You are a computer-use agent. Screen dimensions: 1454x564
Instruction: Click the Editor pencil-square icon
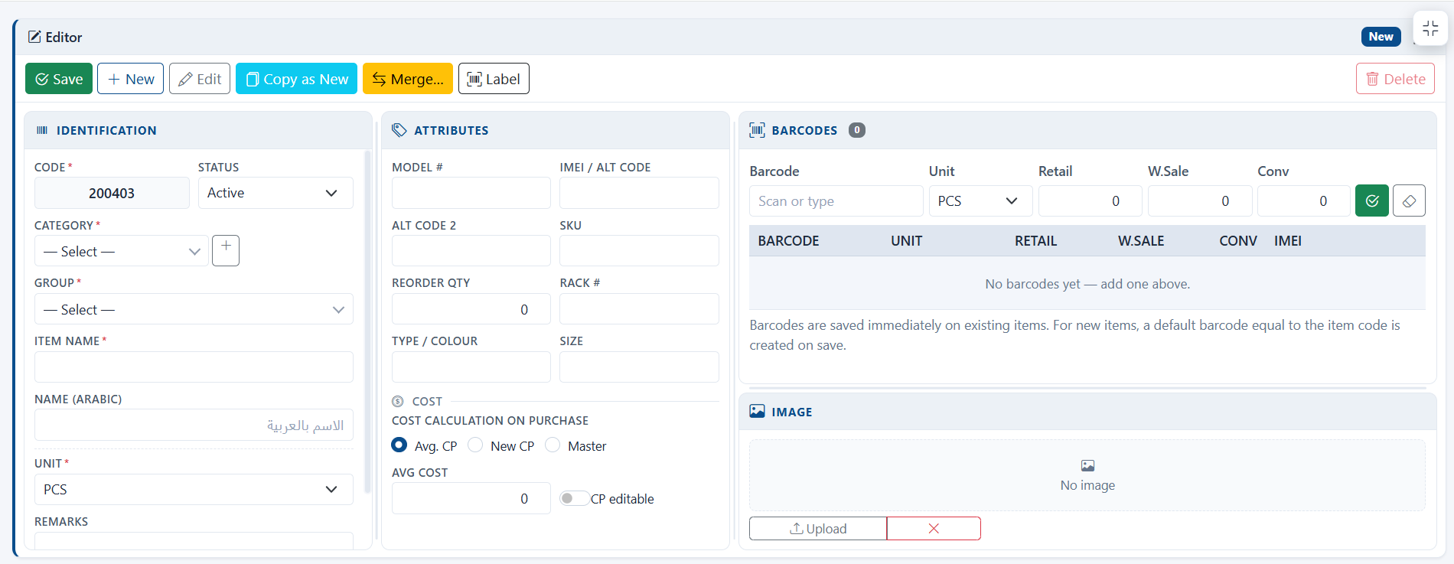pyautogui.click(x=34, y=37)
